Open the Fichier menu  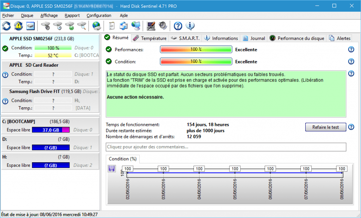pyautogui.click(x=8, y=16)
